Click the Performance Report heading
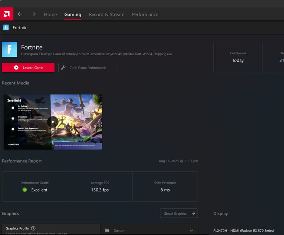 tap(22, 161)
